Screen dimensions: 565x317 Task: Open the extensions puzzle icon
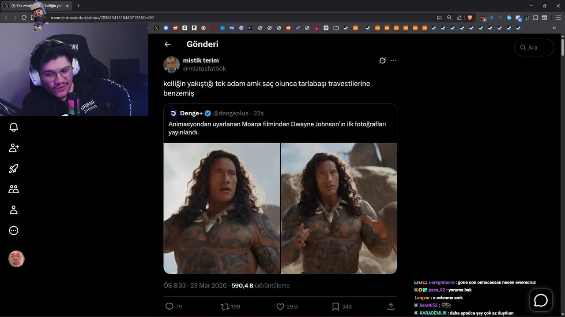pyautogui.click(x=535, y=18)
